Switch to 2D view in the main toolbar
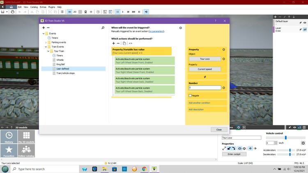Viewport: 308px width, 173px height. 74,12
